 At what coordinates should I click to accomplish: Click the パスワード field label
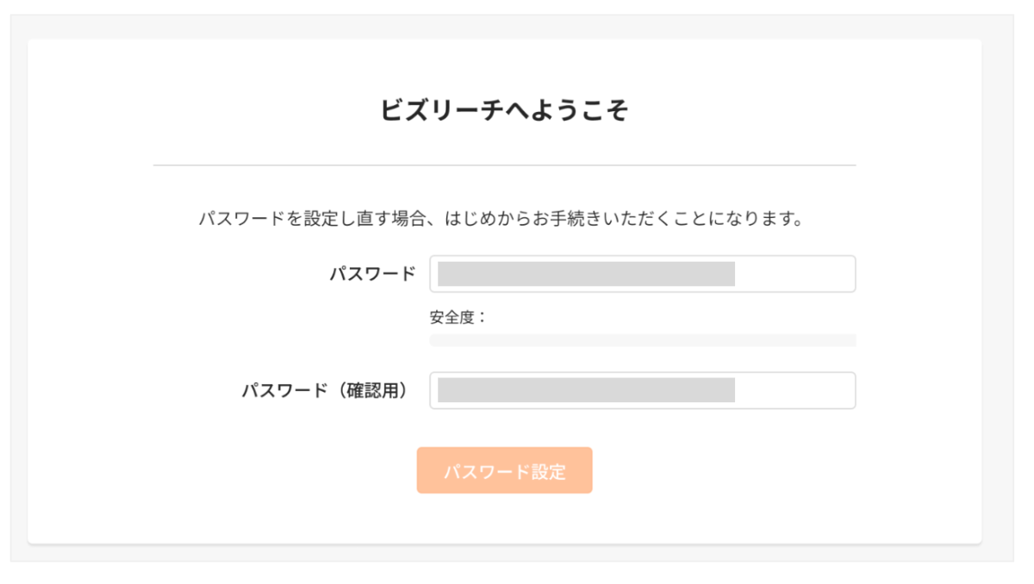[372, 274]
